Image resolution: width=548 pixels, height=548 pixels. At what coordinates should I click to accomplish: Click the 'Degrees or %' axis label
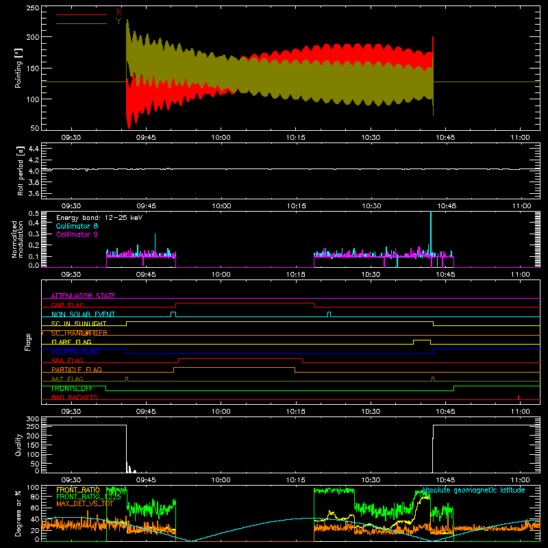[x=18, y=513]
